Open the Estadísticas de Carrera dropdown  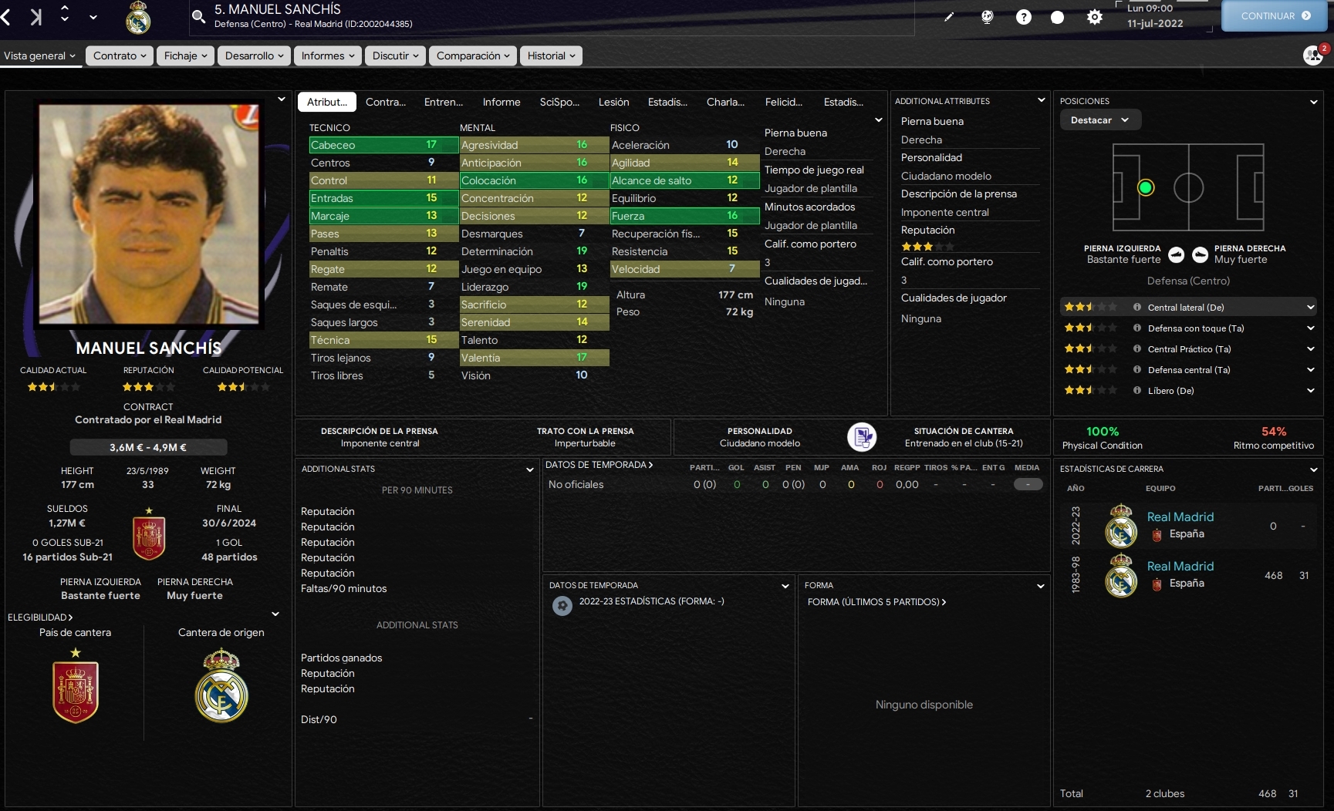(1313, 469)
